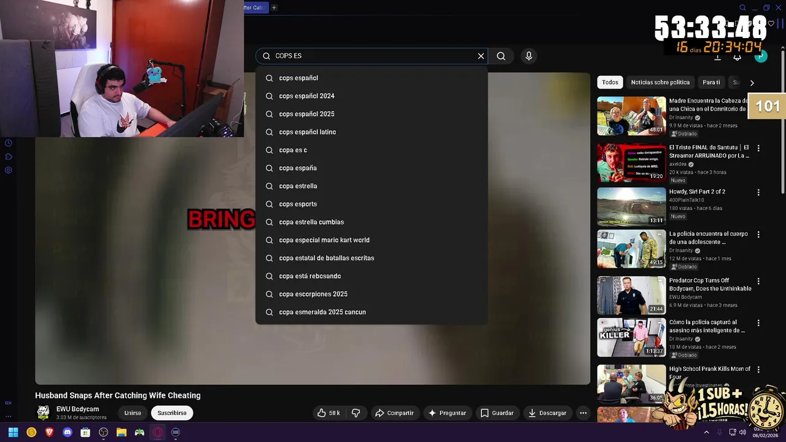
Task: Open more actions menu next to Descargar
Action: (583, 413)
